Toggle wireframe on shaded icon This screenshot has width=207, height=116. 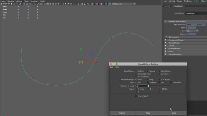click(x=53, y=4)
